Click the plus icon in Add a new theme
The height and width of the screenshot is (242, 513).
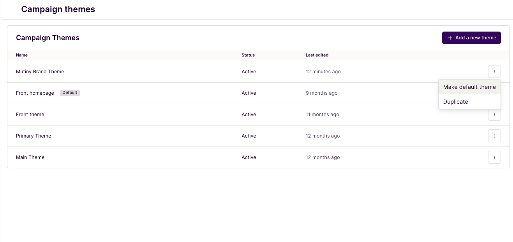click(x=450, y=38)
